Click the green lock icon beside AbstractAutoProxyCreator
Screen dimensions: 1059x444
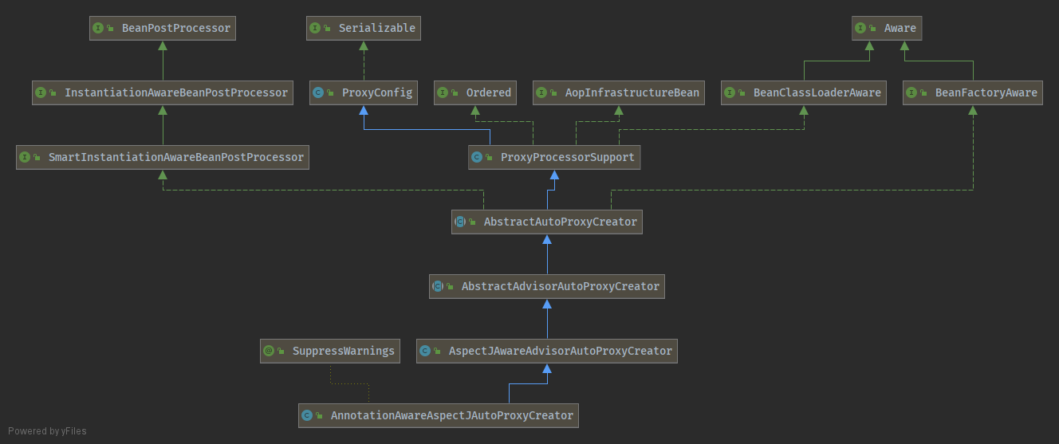[474, 222]
